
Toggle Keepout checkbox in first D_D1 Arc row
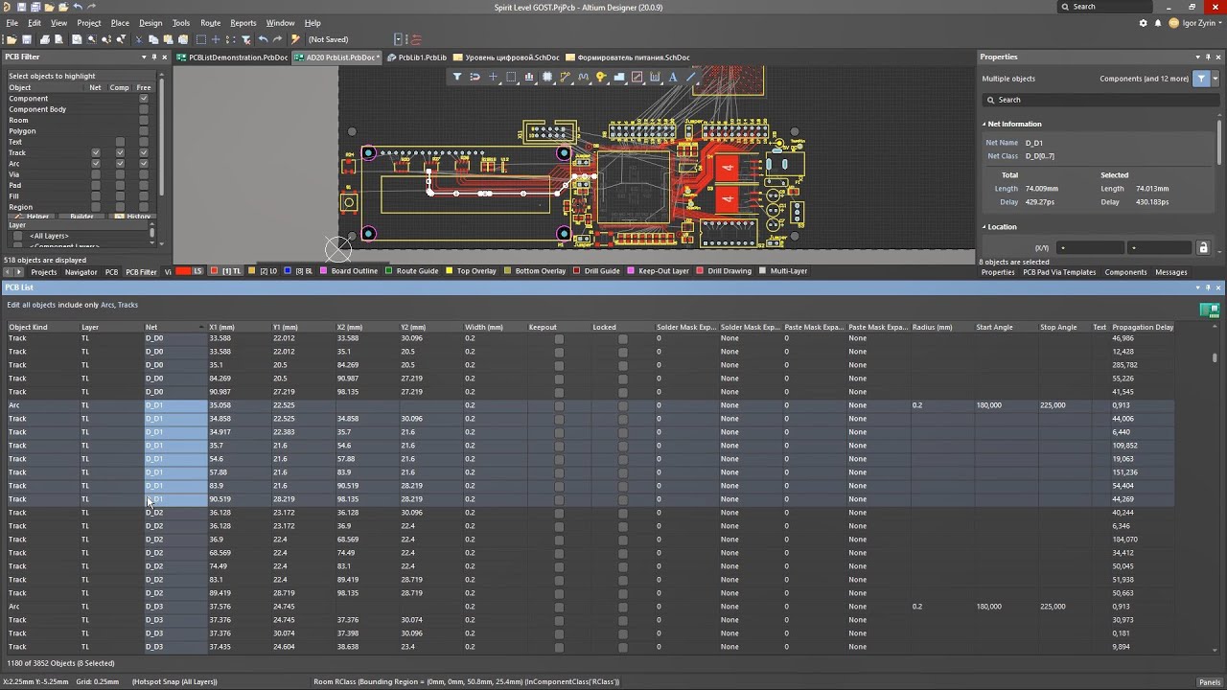[x=559, y=405]
